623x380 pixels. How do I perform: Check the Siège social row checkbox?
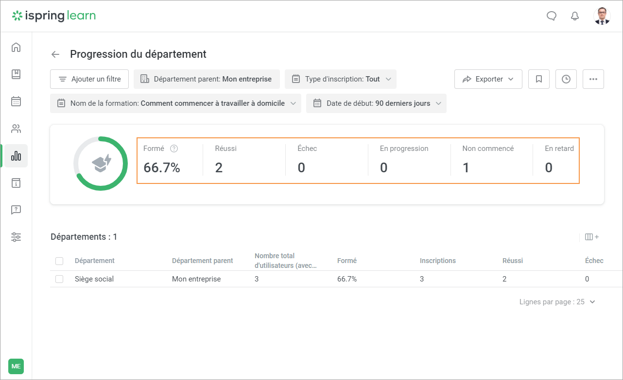coord(59,279)
